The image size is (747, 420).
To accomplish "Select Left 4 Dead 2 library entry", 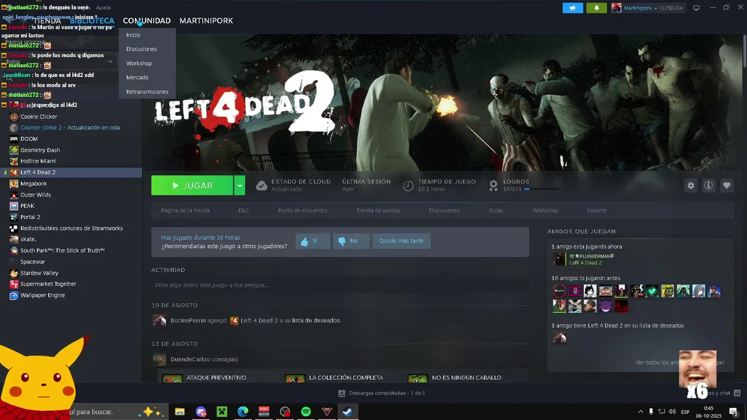I will click(71, 172).
